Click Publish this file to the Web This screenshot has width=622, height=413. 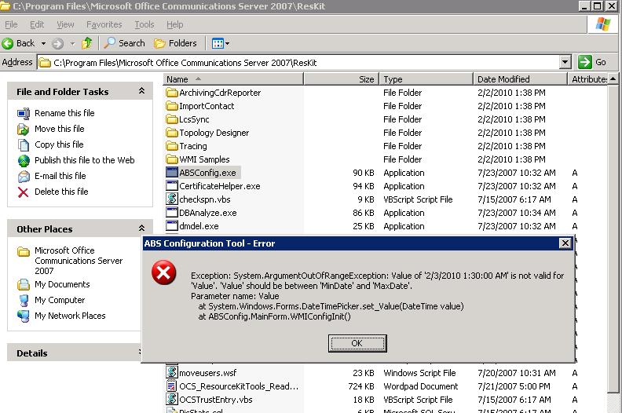(x=85, y=160)
